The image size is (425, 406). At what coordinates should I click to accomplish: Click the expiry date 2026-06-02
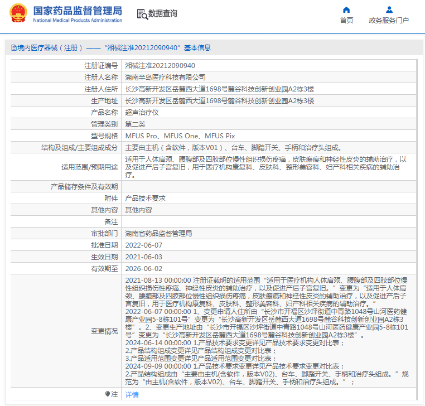pyautogui.click(x=143, y=268)
